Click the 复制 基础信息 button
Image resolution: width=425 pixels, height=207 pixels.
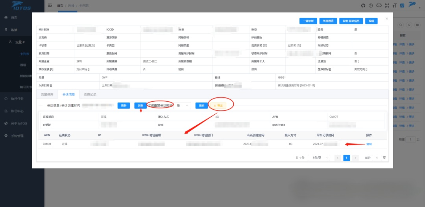[x=351, y=21]
